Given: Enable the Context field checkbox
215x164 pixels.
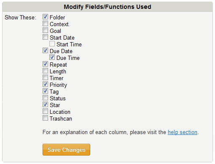Looking at the screenshot, I should pos(45,24).
